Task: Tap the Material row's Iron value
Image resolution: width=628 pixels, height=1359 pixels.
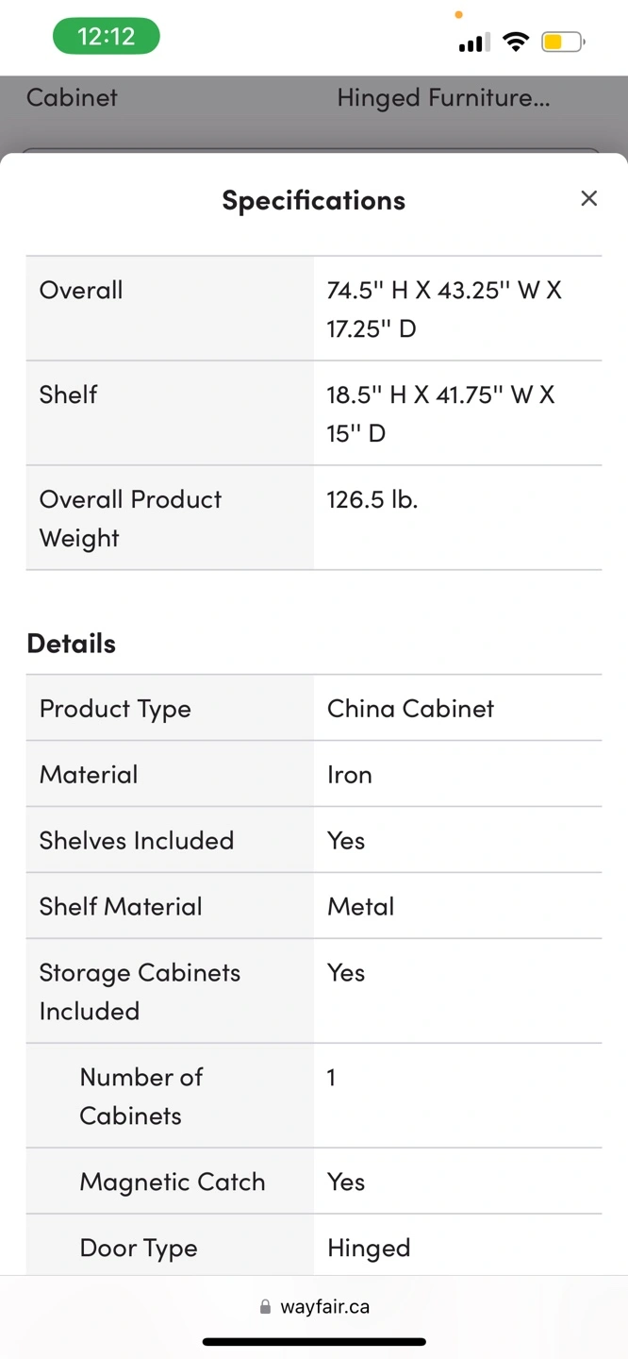Action: (x=350, y=775)
